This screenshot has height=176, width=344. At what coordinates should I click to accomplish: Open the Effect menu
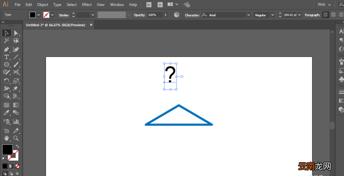pos(87,4)
